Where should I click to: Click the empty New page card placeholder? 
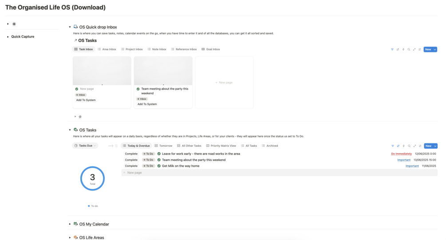[224, 83]
